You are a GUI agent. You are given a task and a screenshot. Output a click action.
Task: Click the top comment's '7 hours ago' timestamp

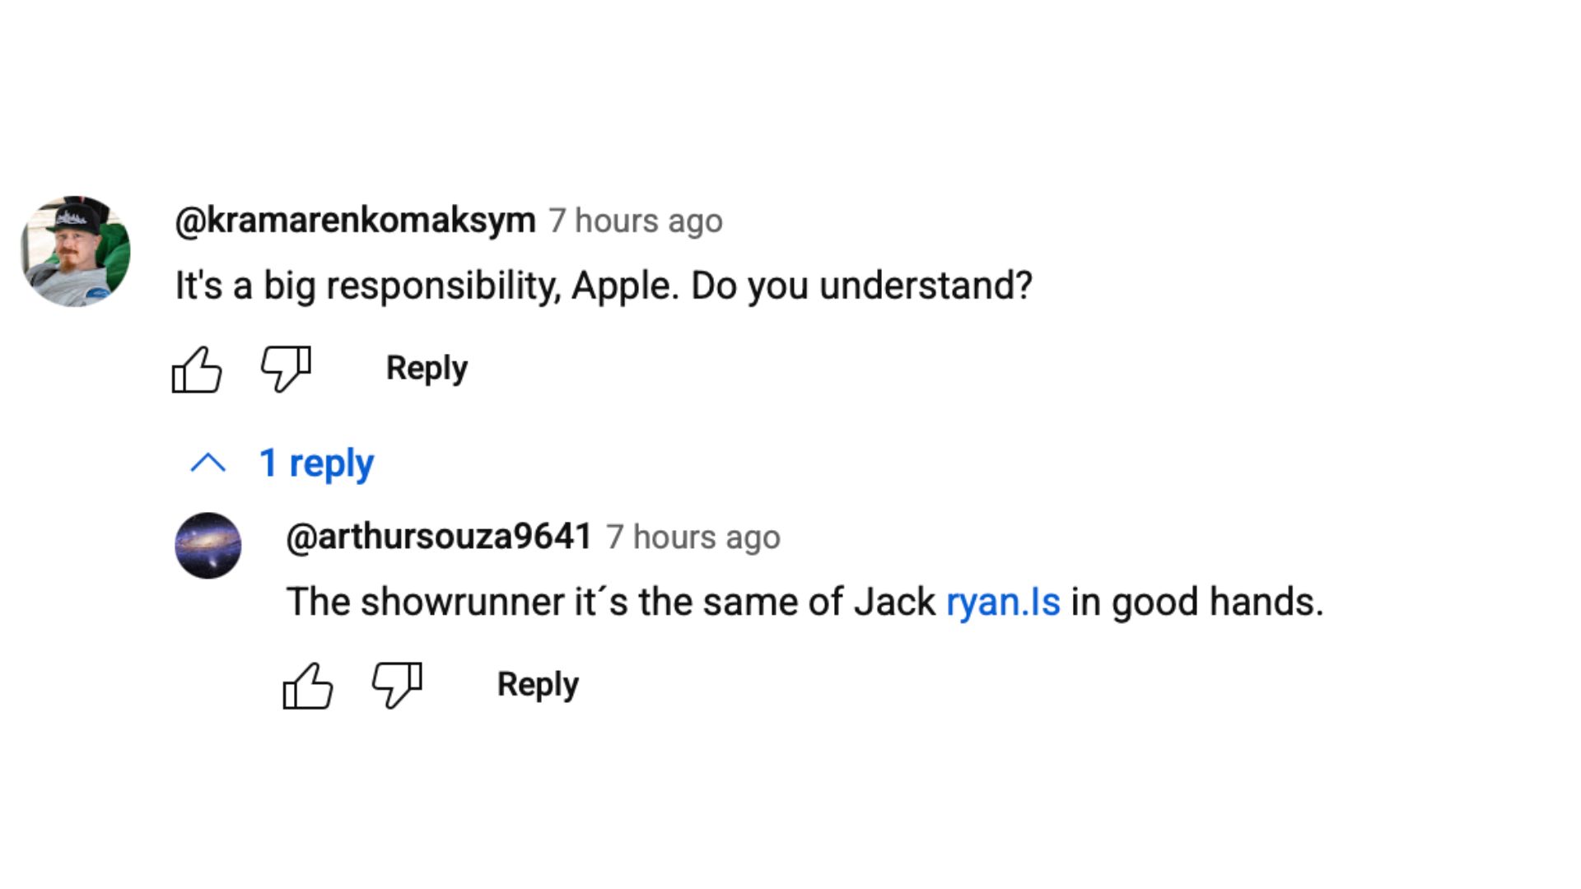636,221
